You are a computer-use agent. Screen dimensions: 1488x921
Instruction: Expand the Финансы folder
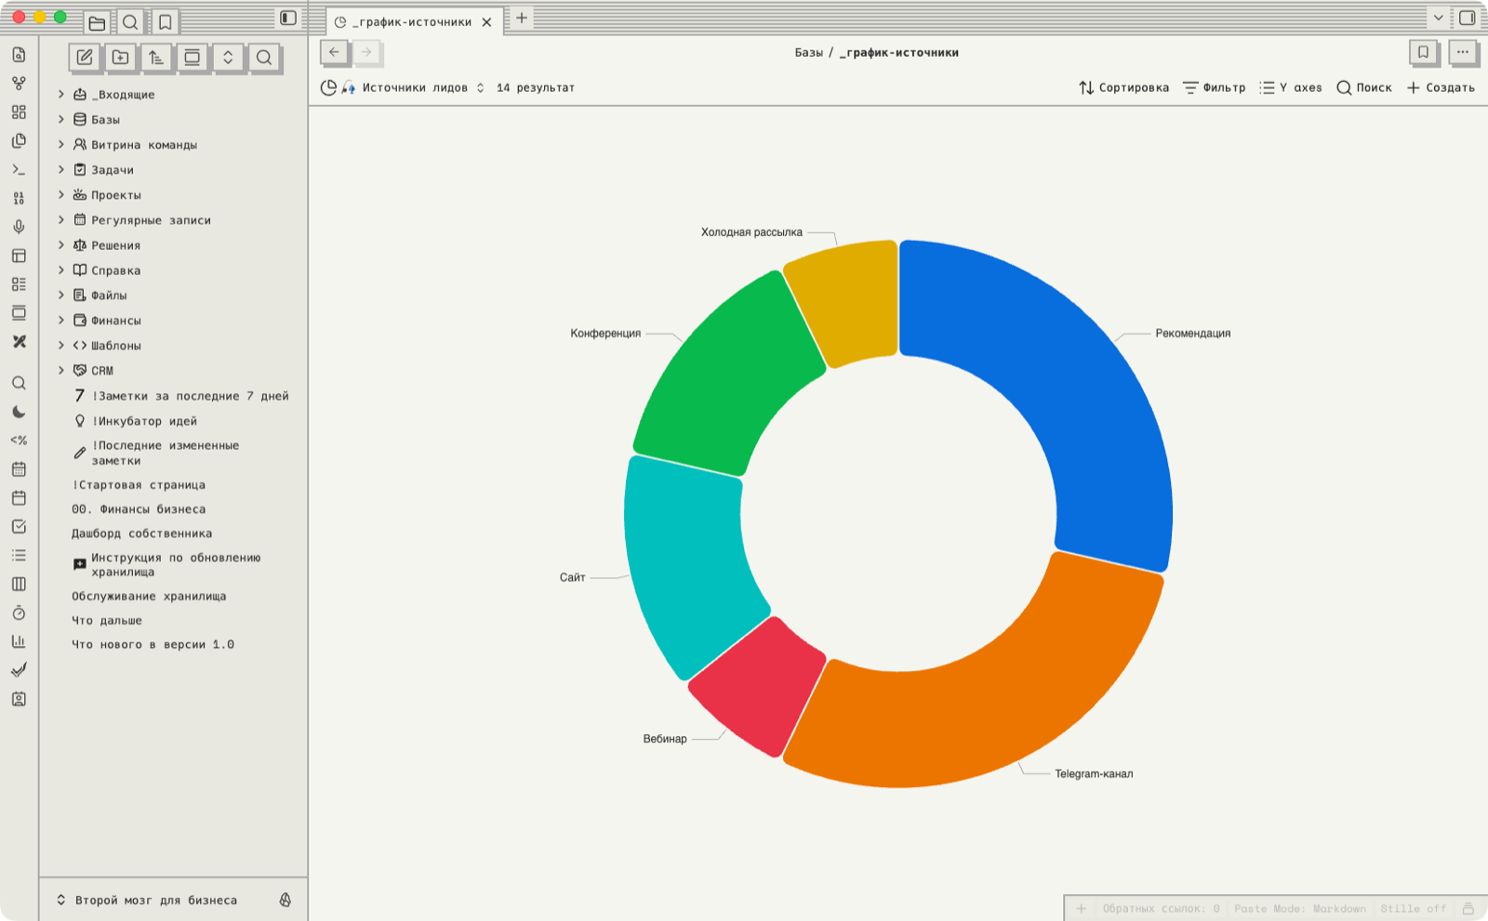pyautogui.click(x=61, y=320)
